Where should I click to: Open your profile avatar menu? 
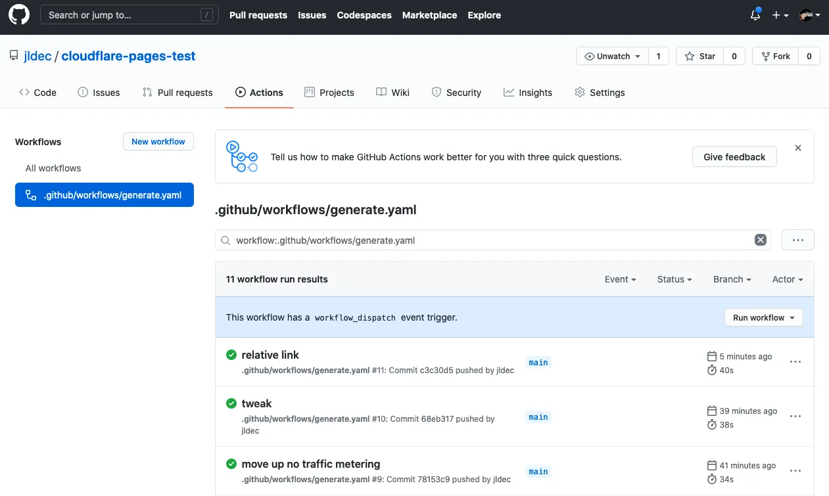click(807, 15)
